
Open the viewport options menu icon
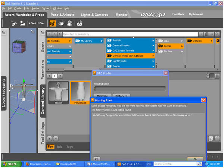tap(33, 31)
